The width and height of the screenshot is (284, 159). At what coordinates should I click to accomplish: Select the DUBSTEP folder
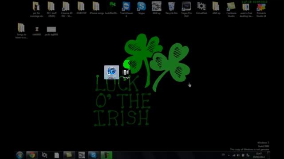click(81, 8)
